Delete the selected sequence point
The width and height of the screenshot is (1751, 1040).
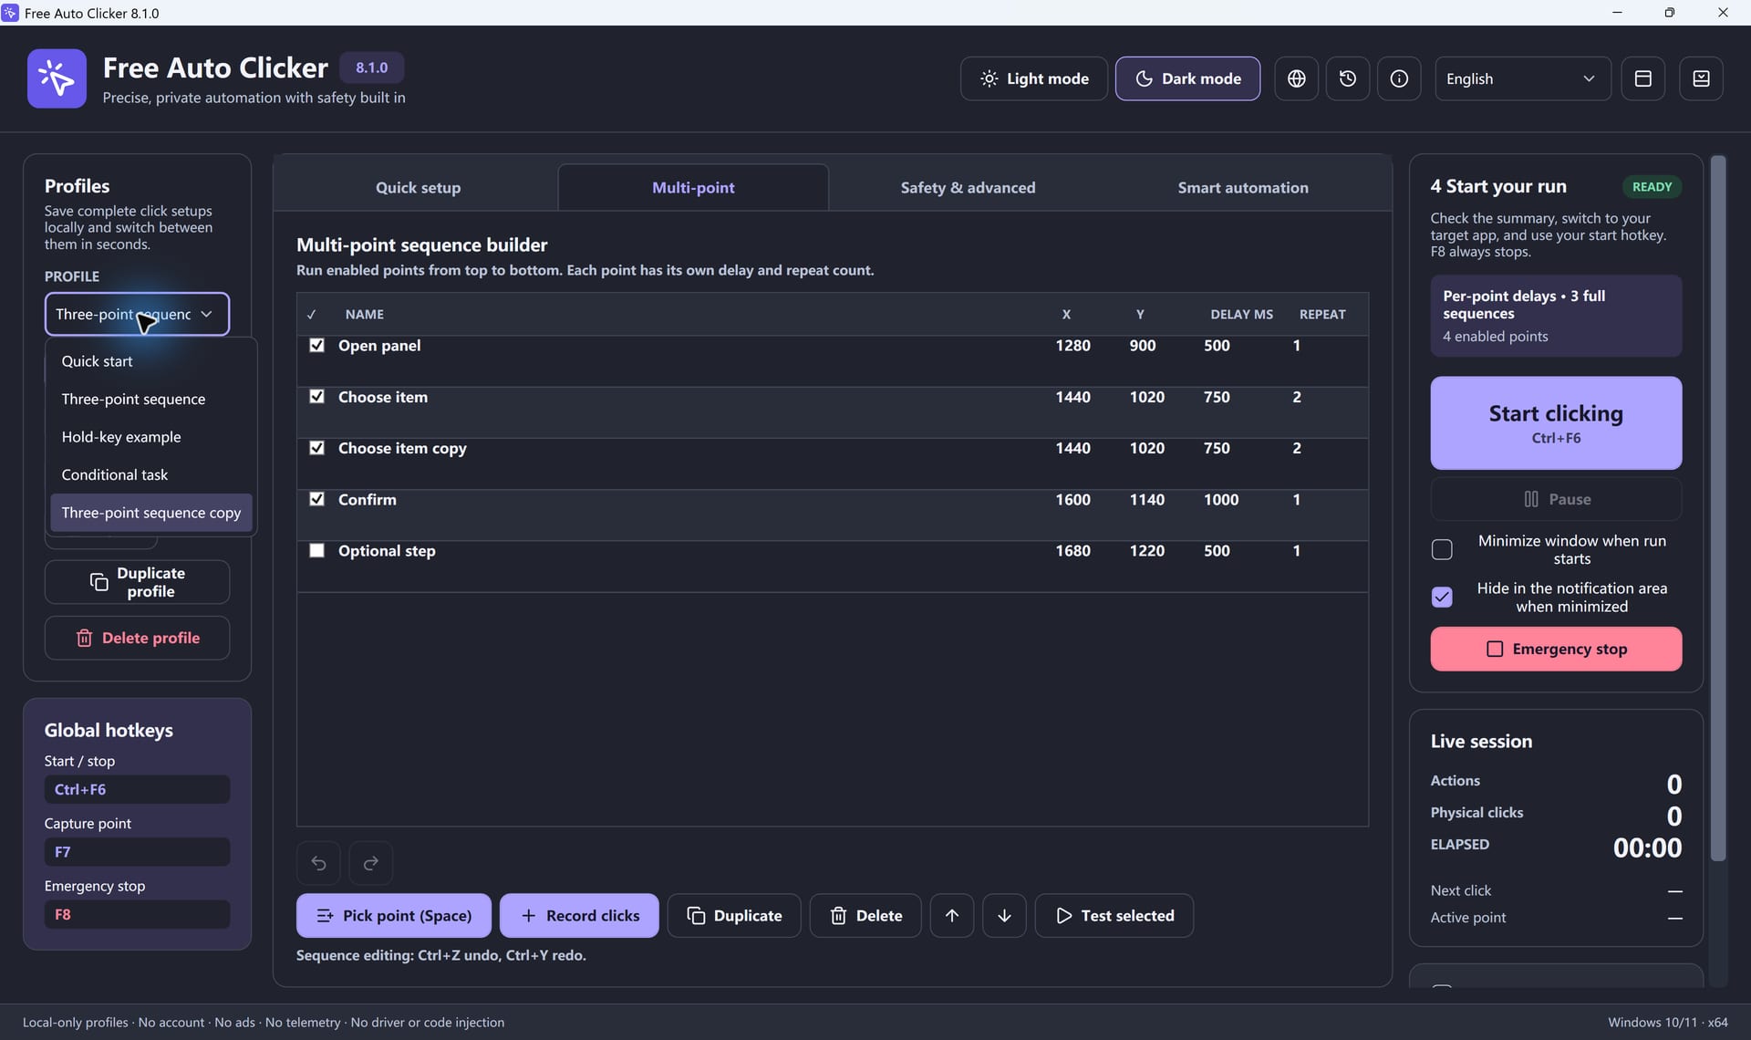(865, 915)
